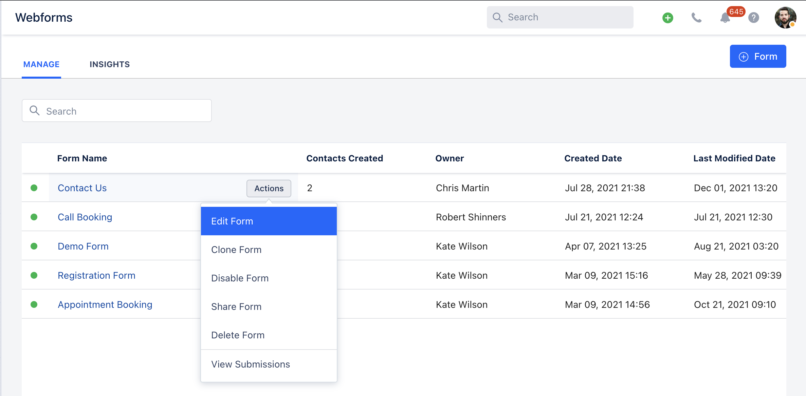The height and width of the screenshot is (396, 806).
Task: Click Kate Wilson in Demo Form row
Action: [x=462, y=246]
